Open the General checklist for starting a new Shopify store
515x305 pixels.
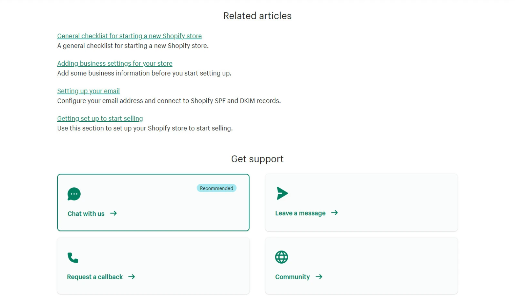[x=129, y=36]
